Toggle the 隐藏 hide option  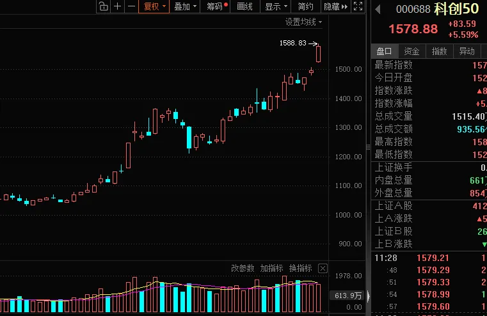pos(331,6)
